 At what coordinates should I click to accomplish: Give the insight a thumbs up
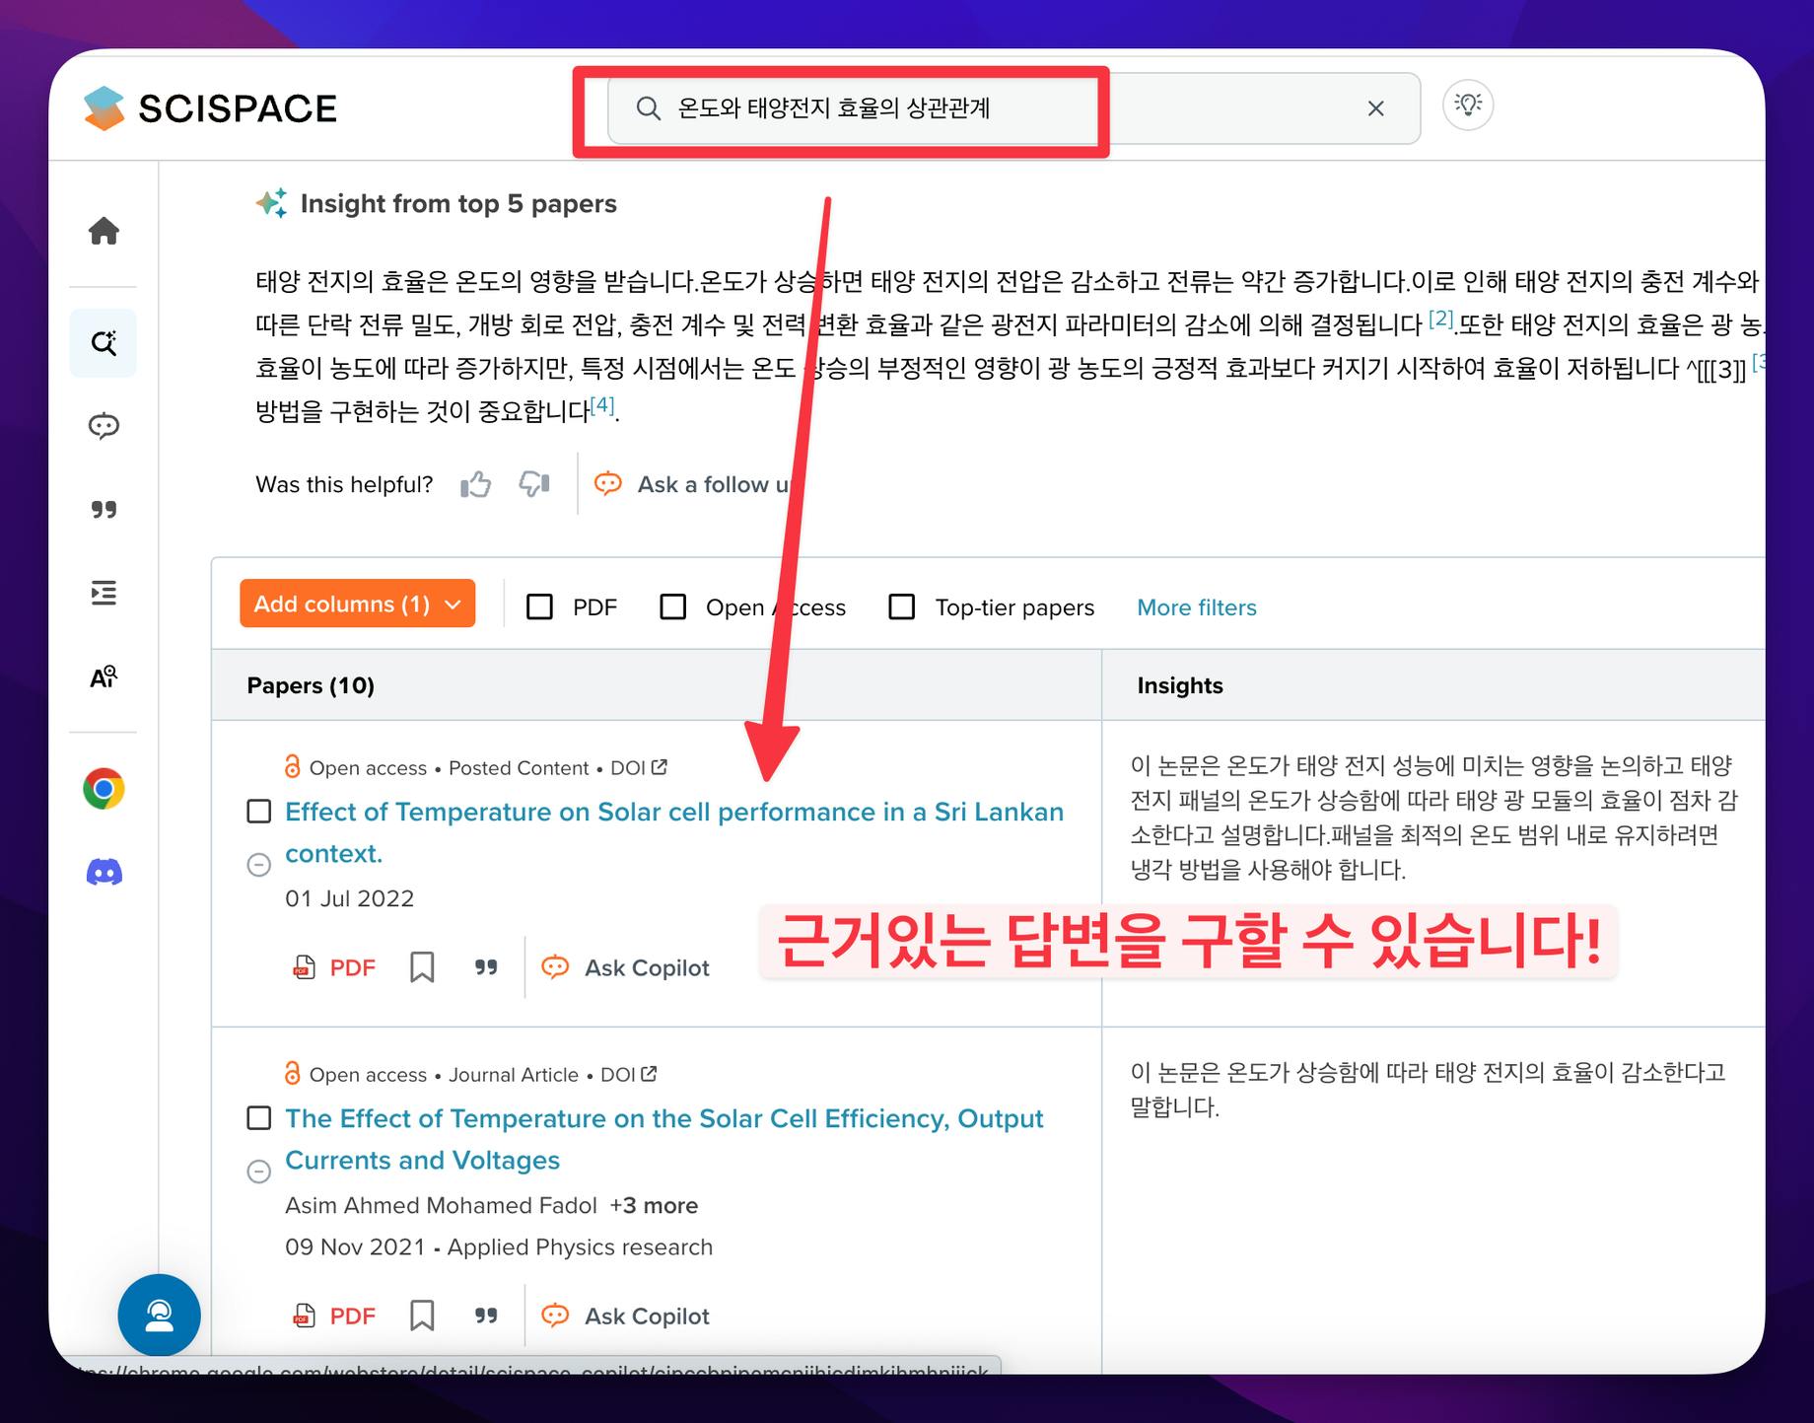[x=476, y=484]
